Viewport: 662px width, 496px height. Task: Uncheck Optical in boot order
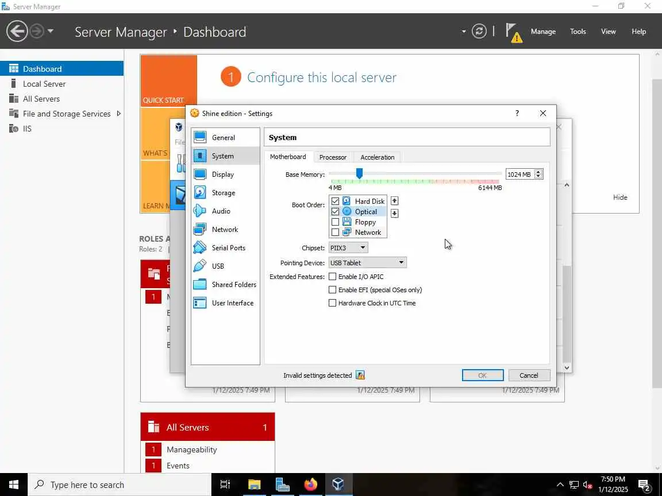pos(335,211)
